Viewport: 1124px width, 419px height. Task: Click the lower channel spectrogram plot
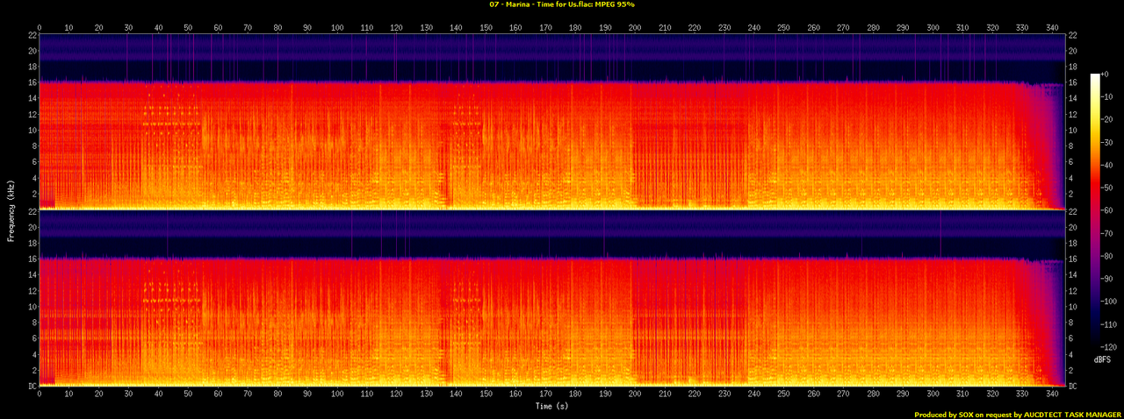(551, 298)
